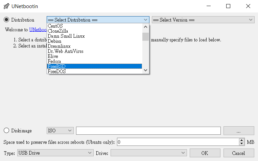Open the Select Version dropdown
The width and height of the screenshot is (258, 161).
click(203, 20)
